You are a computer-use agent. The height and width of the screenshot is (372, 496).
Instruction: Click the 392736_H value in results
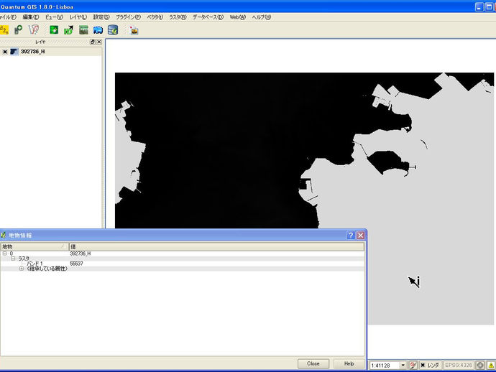pyautogui.click(x=81, y=254)
